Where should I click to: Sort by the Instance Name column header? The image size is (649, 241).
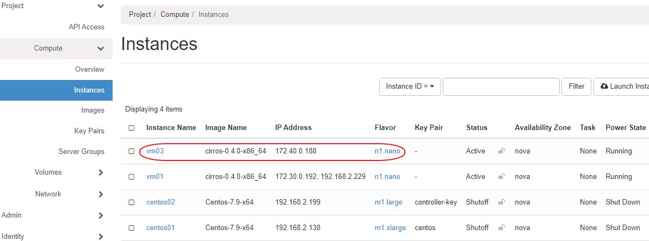point(171,128)
